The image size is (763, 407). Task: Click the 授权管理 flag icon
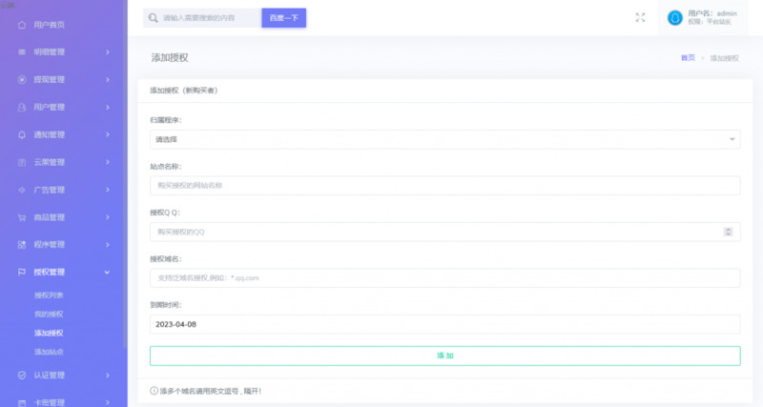[x=22, y=273]
